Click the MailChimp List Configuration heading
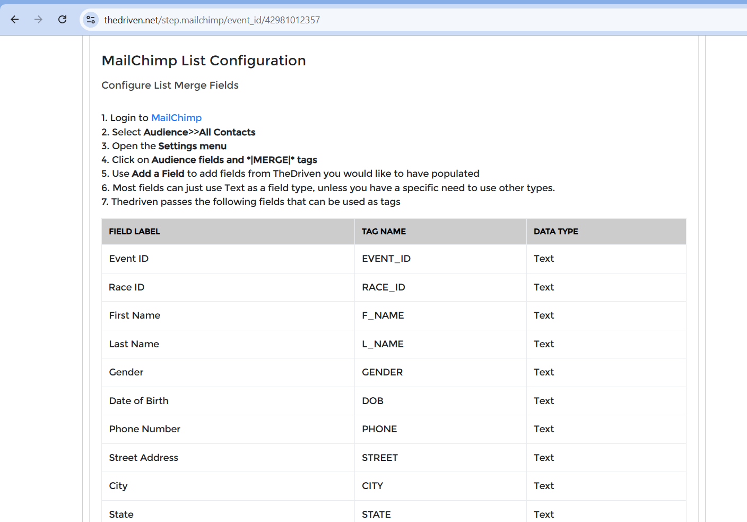The image size is (747, 522). click(x=204, y=61)
